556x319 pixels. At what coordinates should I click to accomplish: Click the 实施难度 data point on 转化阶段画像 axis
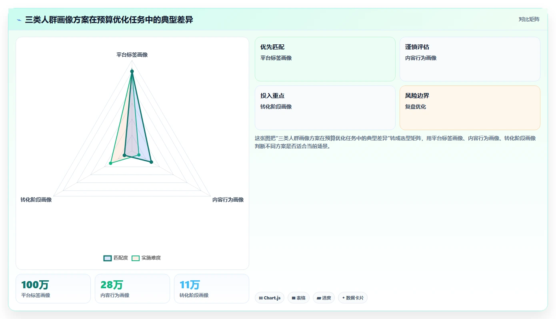(111, 163)
